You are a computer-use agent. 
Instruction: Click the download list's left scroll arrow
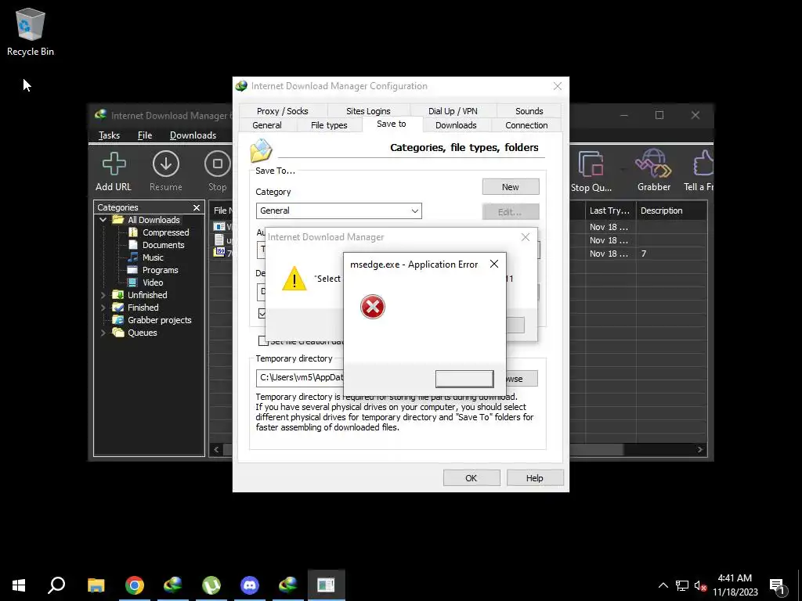pyautogui.click(x=216, y=450)
